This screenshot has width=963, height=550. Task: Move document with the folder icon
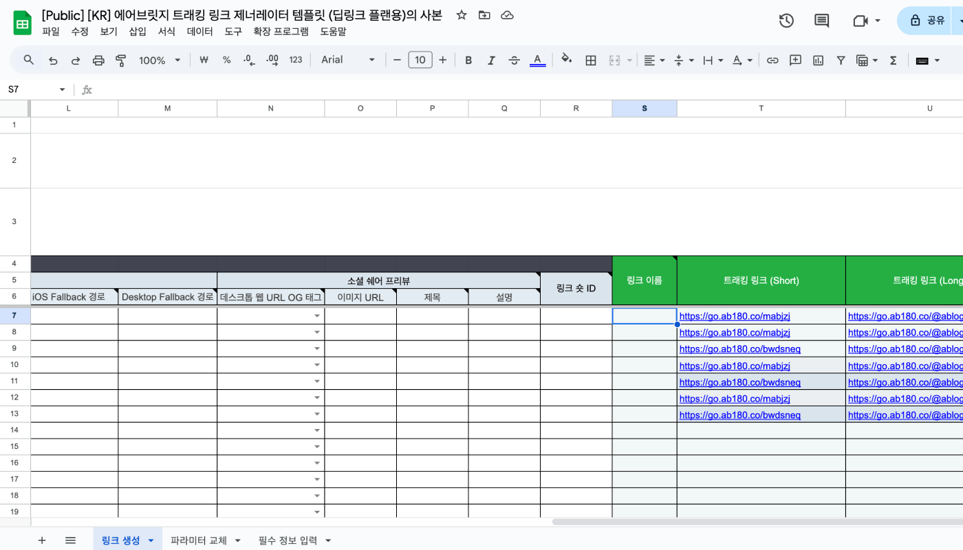point(484,15)
